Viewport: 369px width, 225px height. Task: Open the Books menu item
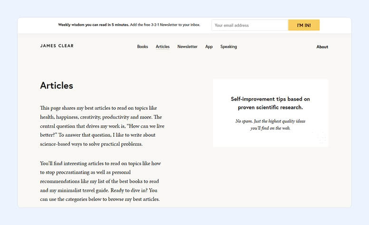[x=142, y=47]
